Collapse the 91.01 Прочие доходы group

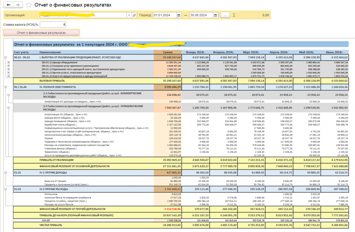(x=6, y=173)
